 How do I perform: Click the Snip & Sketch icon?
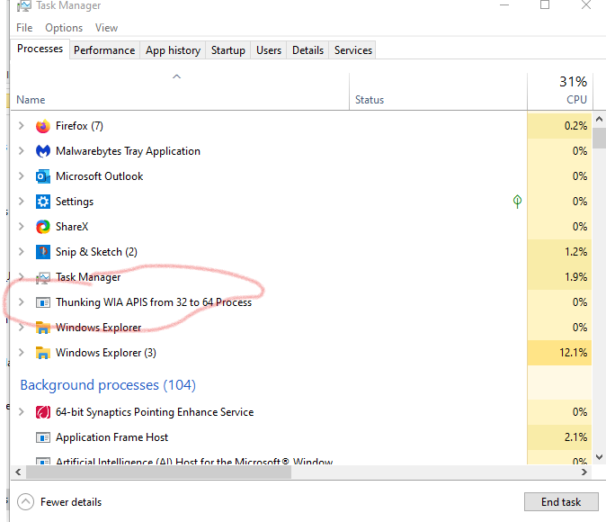[43, 252]
